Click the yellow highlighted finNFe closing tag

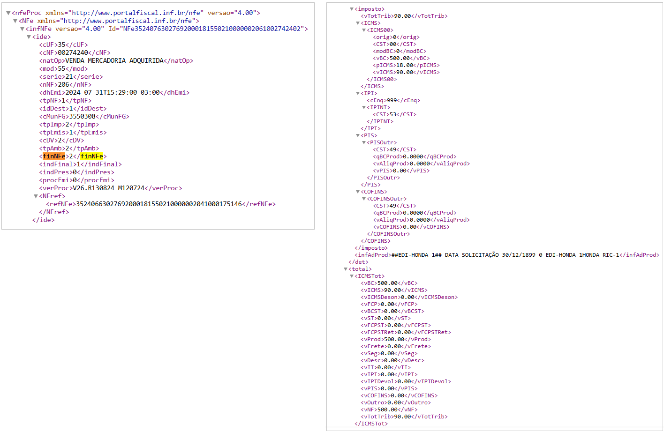tap(92, 156)
